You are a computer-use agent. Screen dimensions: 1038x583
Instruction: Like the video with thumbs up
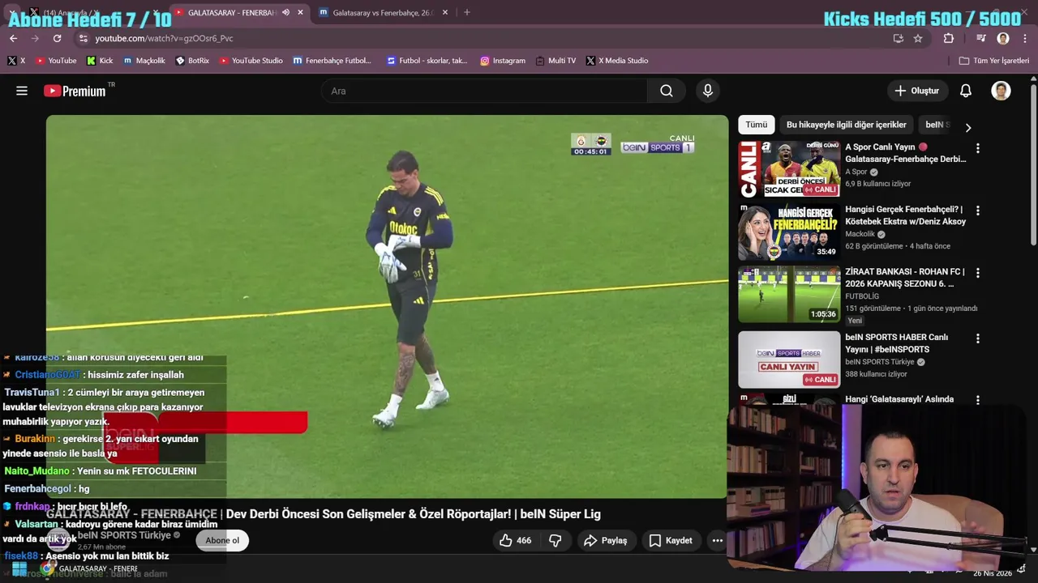coord(515,540)
